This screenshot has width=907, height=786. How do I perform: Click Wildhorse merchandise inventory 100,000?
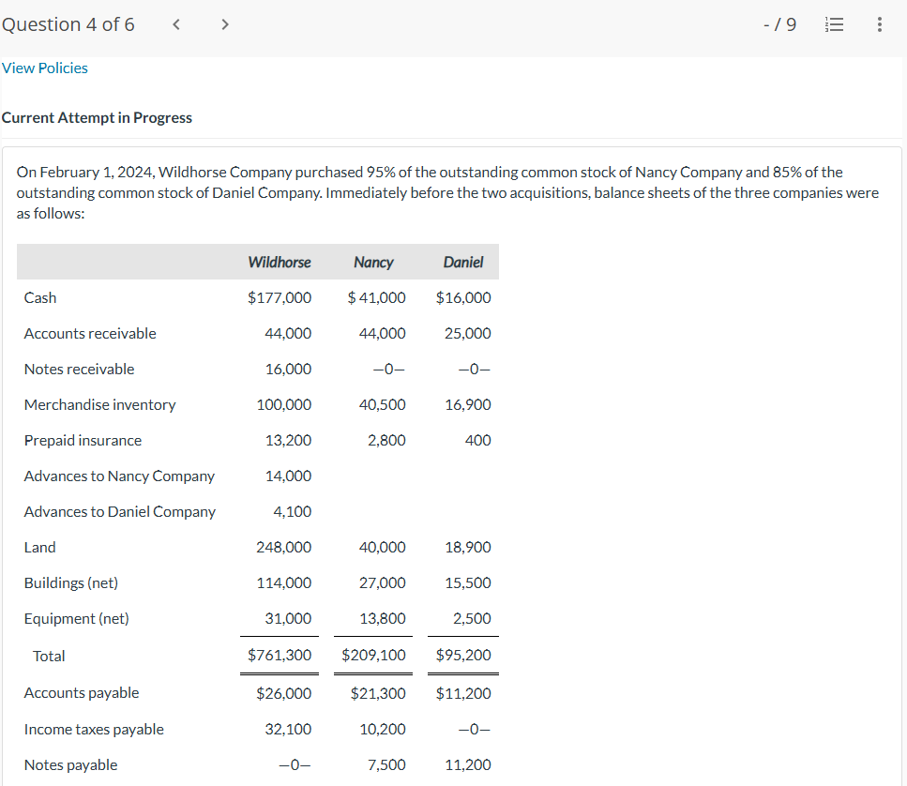(284, 405)
